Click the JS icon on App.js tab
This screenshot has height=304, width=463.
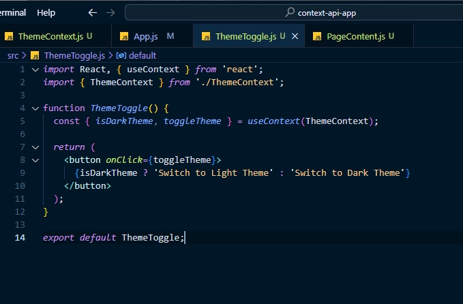coord(124,36)
